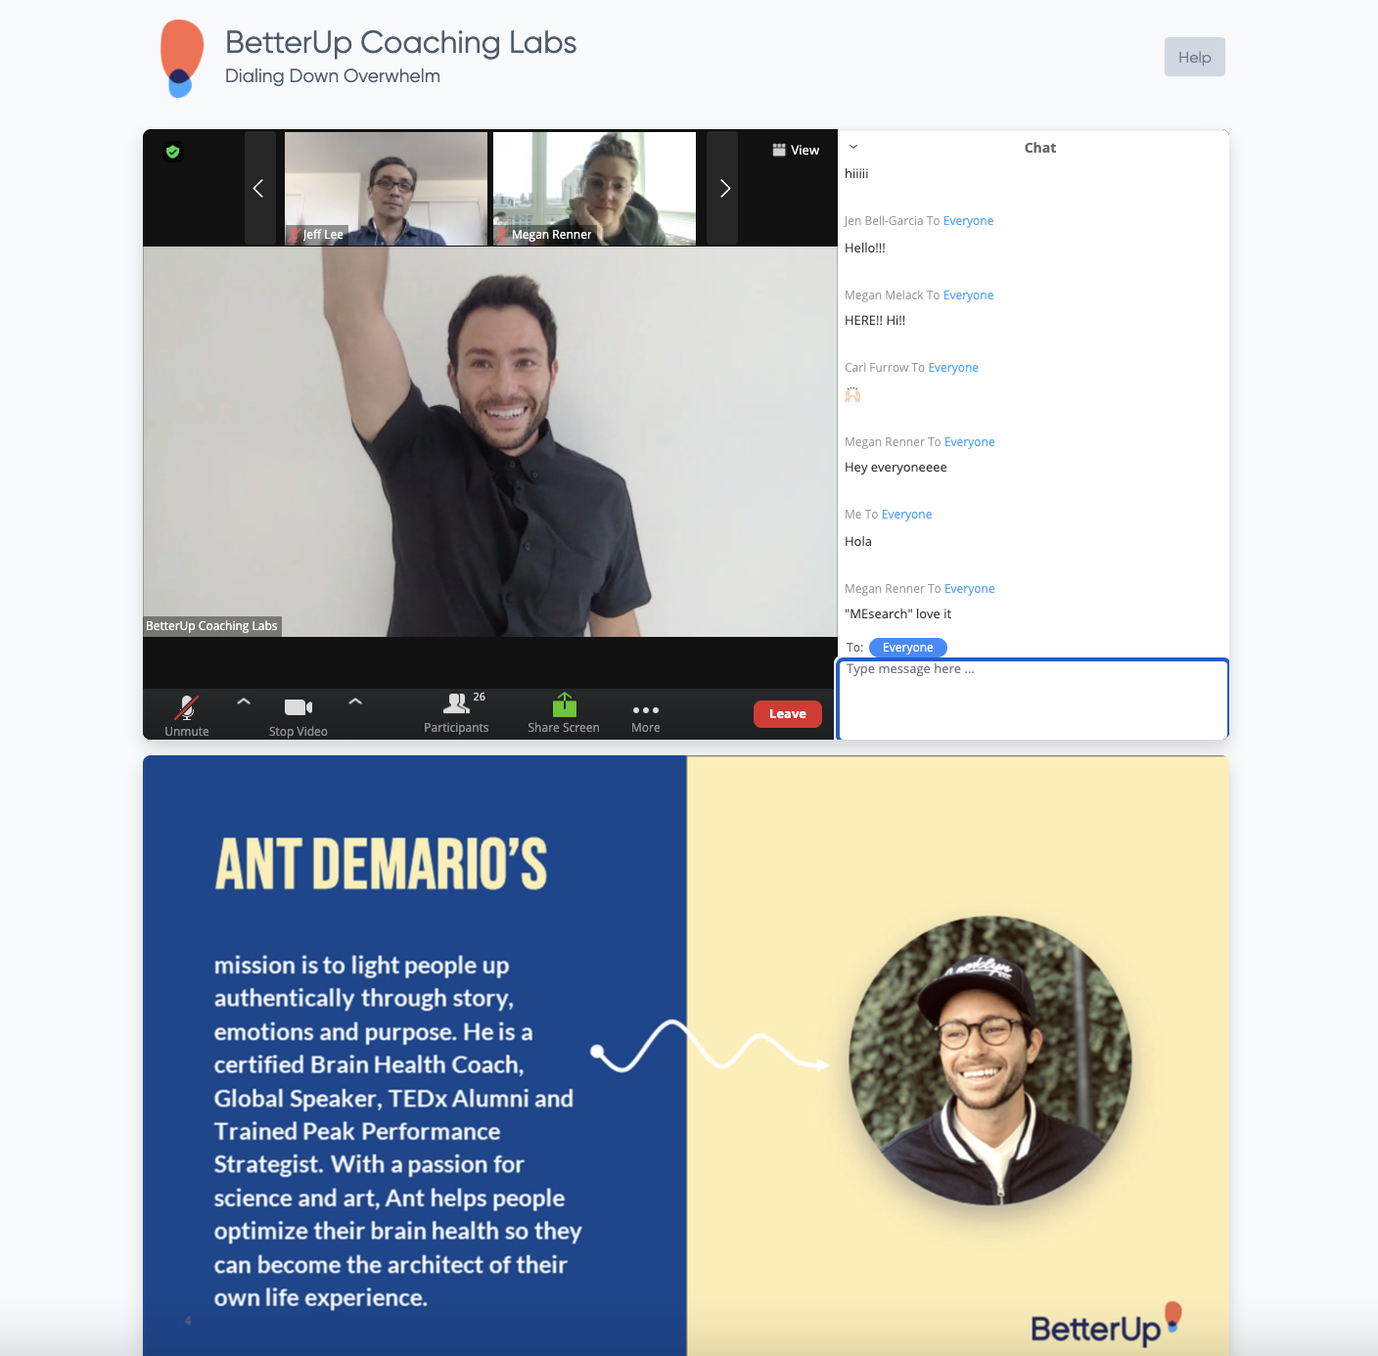This screenshot has height=1356, width=1378.
Task: Click the raised hands emoji message
Action: [x=853, y=394]
